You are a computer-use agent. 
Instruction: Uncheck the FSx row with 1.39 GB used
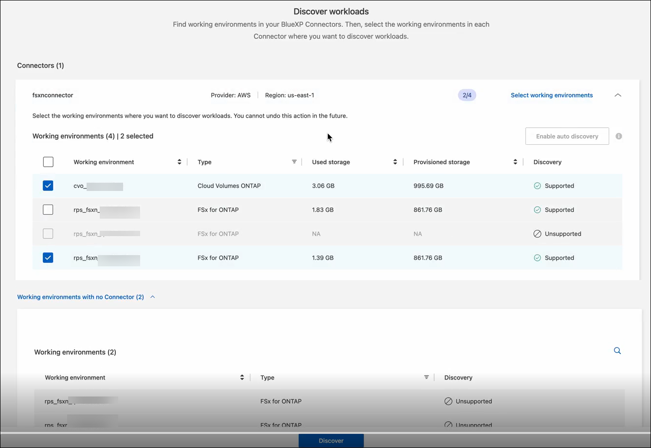[x=48, y=258]
